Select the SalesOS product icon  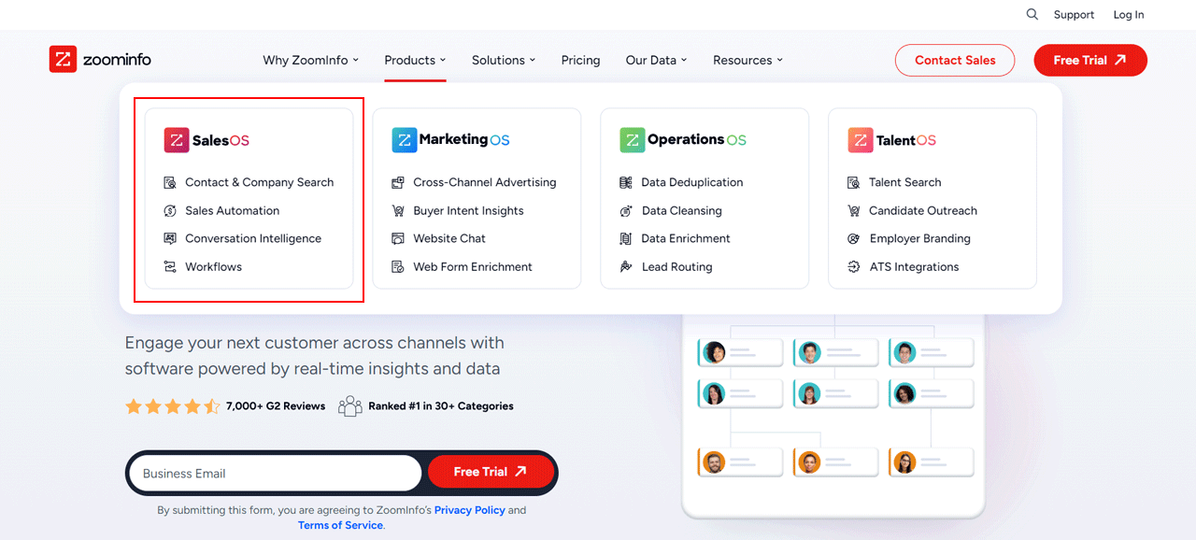177,139
